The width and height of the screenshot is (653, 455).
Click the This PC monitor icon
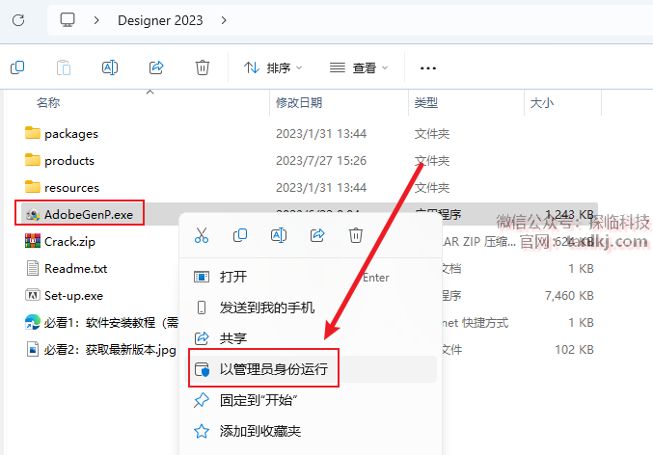(x=68, y=20)
